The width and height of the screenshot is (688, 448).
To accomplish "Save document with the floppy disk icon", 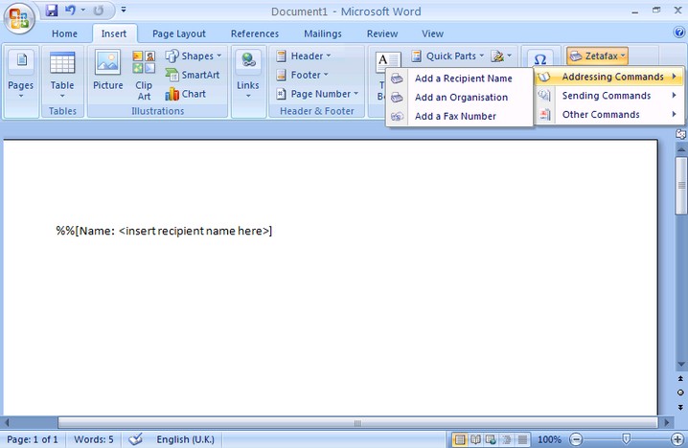I will (x=52, y=11).
